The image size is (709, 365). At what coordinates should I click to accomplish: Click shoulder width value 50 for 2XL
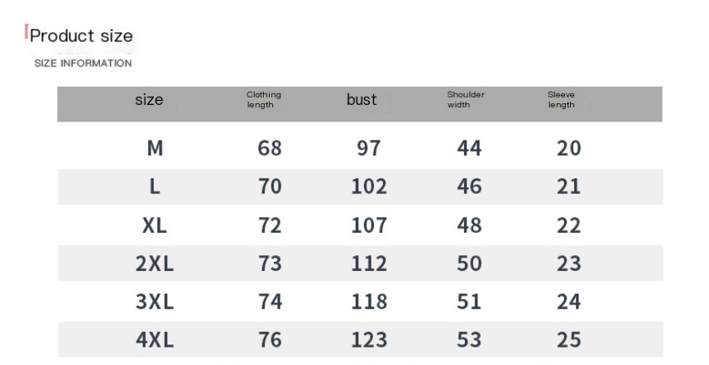pyautogui.click(x=469, y=263)
